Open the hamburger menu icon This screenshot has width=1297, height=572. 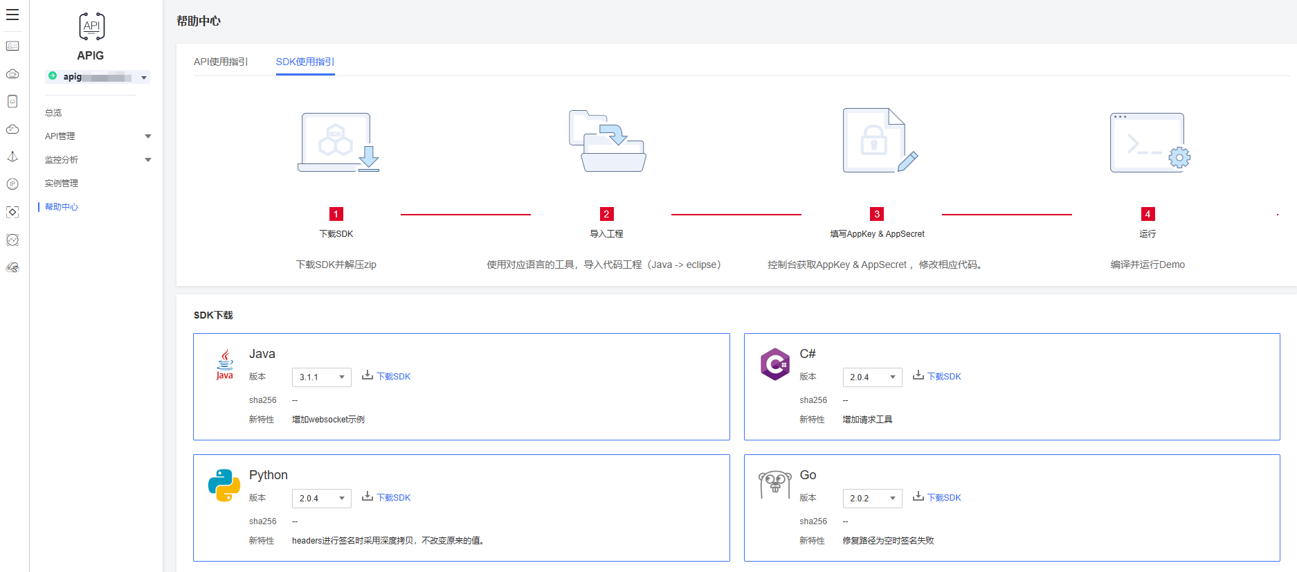coord(12,15)
